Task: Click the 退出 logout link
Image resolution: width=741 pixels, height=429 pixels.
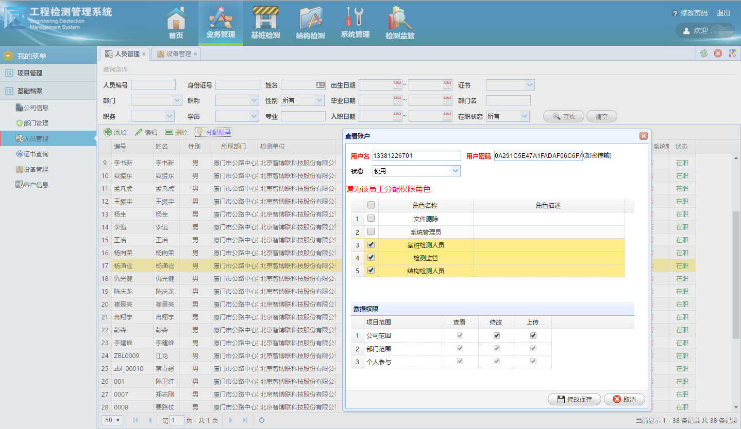Action: coord(723,13)
